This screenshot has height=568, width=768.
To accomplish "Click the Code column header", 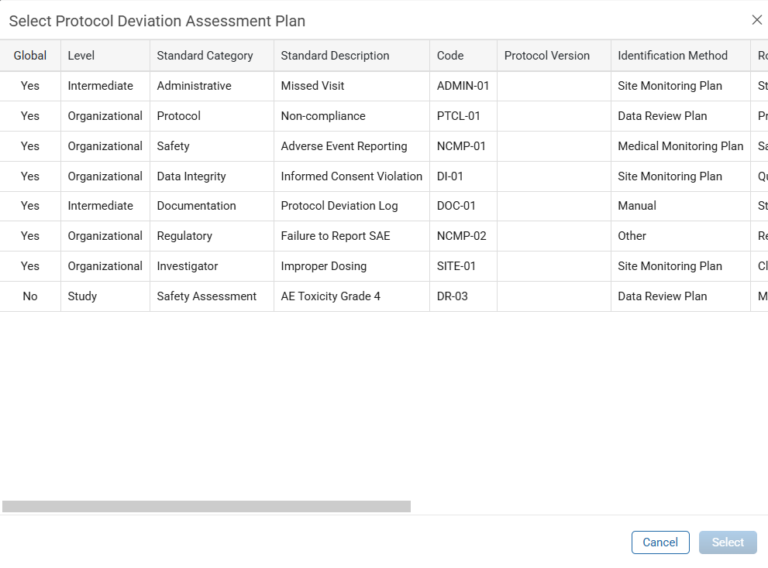I will tap(463, 56).
